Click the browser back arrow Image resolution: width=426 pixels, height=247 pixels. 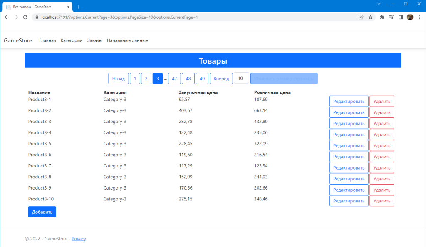6,17
